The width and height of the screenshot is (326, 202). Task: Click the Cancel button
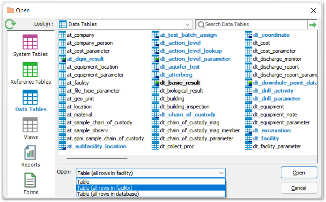[x=299, y=188]
